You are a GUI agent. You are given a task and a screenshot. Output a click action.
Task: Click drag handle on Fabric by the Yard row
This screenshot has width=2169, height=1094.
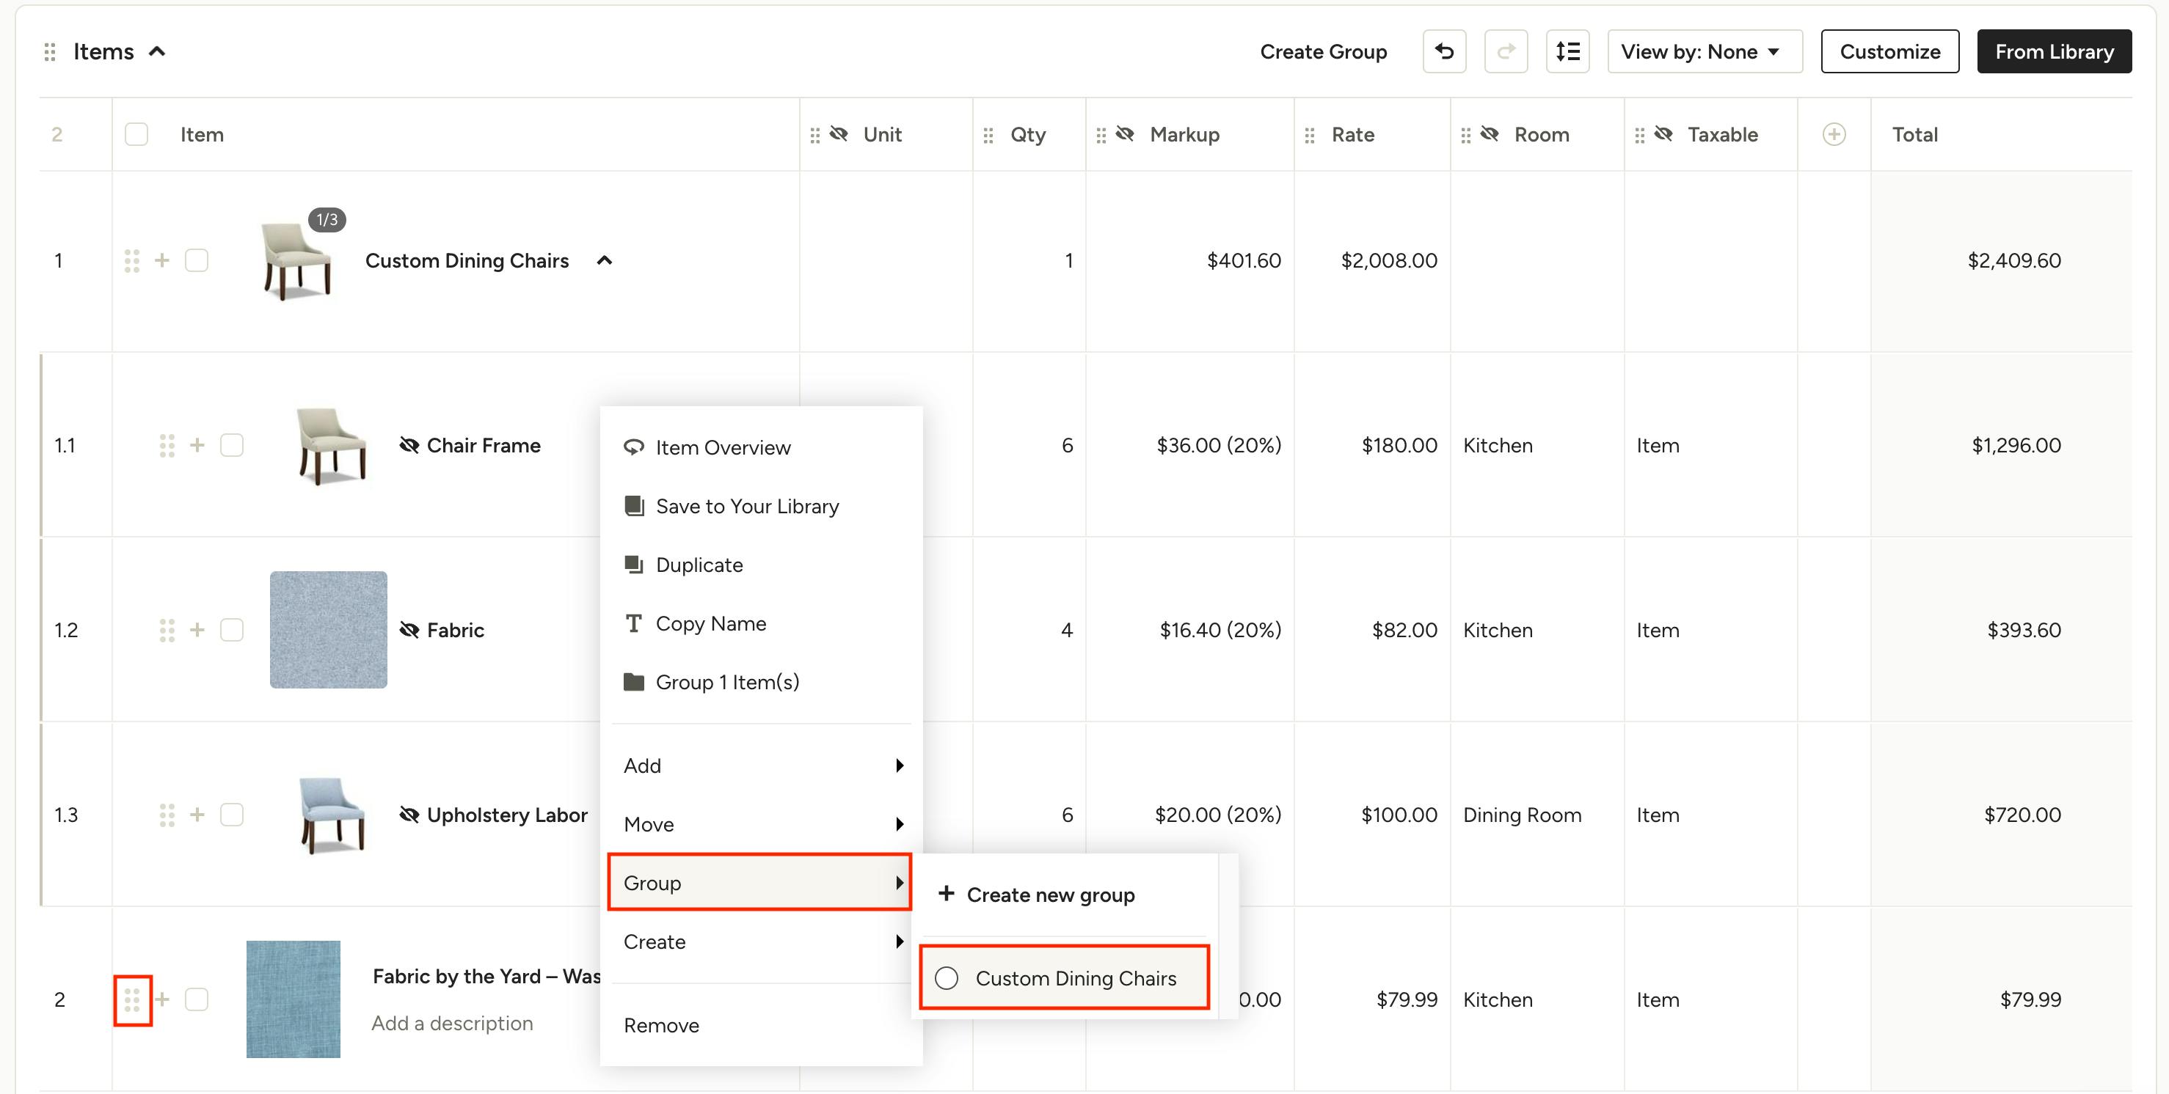(x=132, y=999)
